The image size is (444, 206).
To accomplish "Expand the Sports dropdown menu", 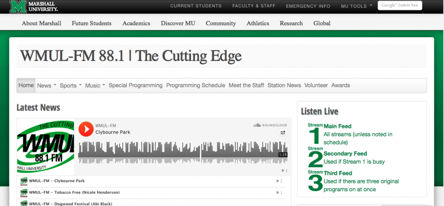I will 71,85.
